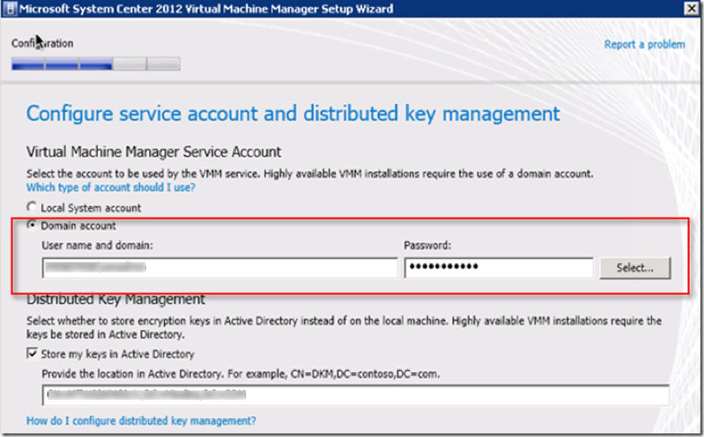Click the Configuration progress bar

(95, 63)
